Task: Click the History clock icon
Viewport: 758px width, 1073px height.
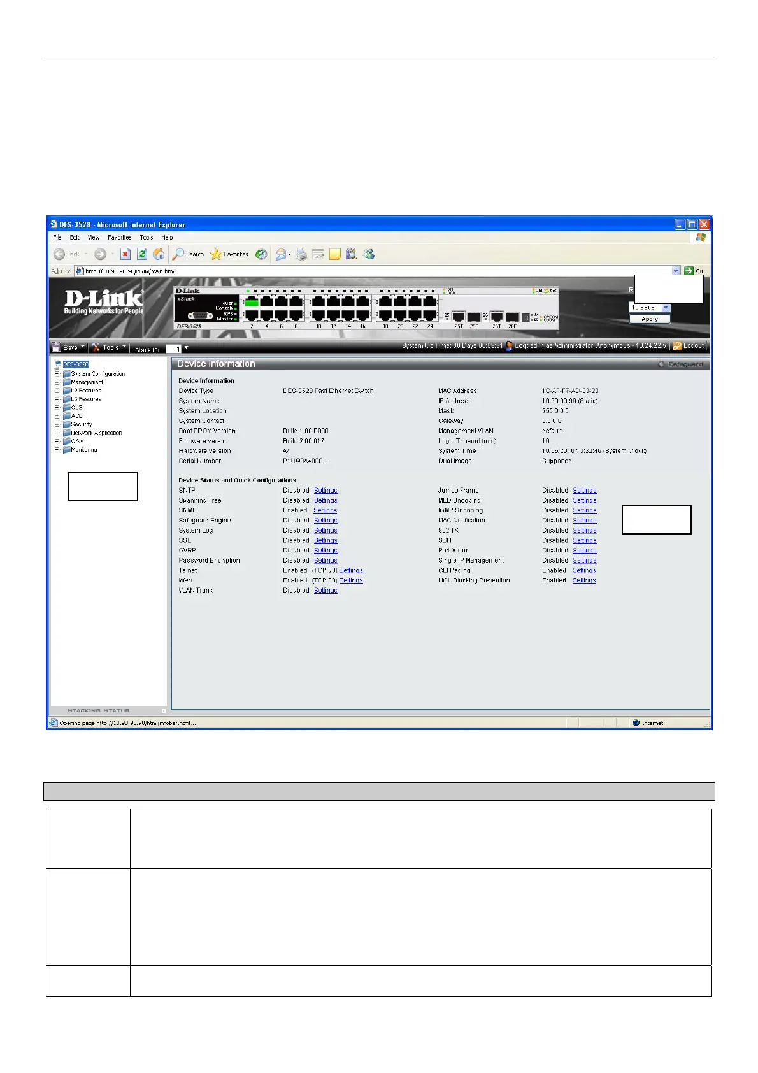Action: pos(261,254)
